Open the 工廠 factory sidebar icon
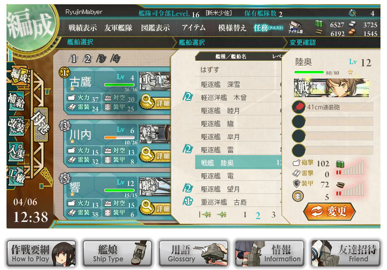Viewport: 387px width, 270px height. pos(16,176)
